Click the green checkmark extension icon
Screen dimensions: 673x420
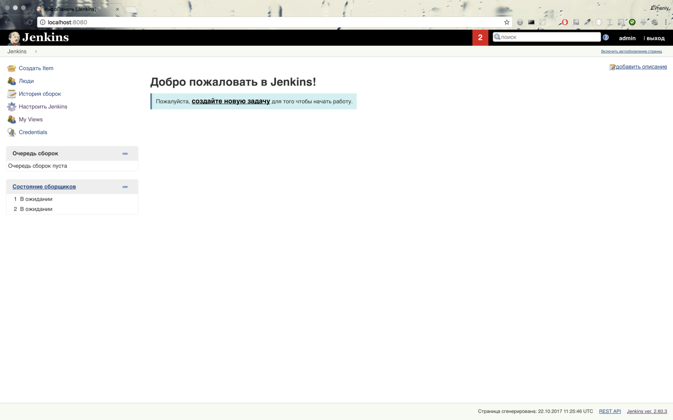coord(632,22)
